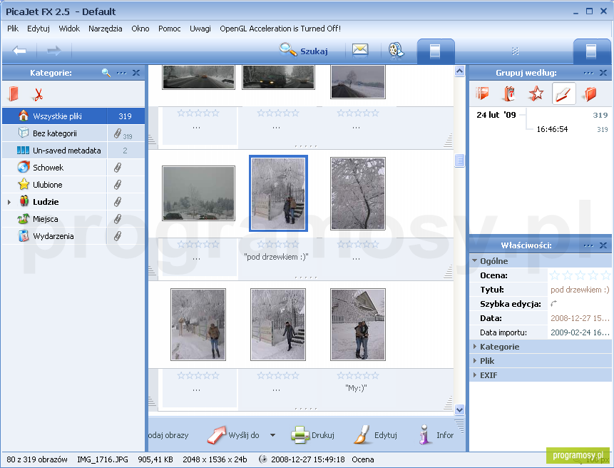Search categories with the magnifier icon
Image resolution: width=614 pixels, height=468 pixels.
pyautogui.click(x=106, y=73)
